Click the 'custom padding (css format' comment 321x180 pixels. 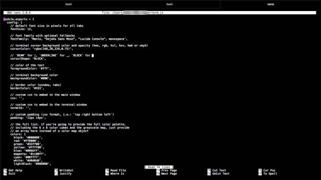pos(62,115)
